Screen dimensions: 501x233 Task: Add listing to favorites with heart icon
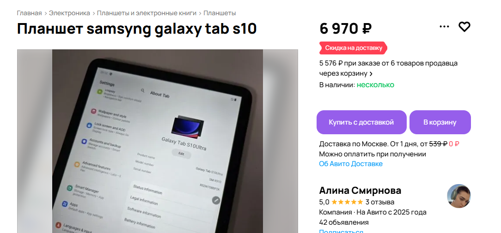[464, 27]
